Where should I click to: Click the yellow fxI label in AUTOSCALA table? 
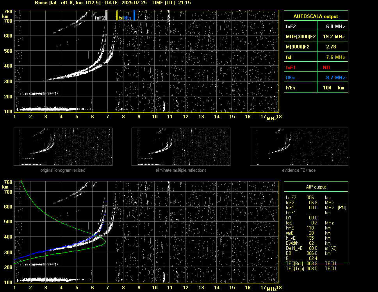pos(289,57)
